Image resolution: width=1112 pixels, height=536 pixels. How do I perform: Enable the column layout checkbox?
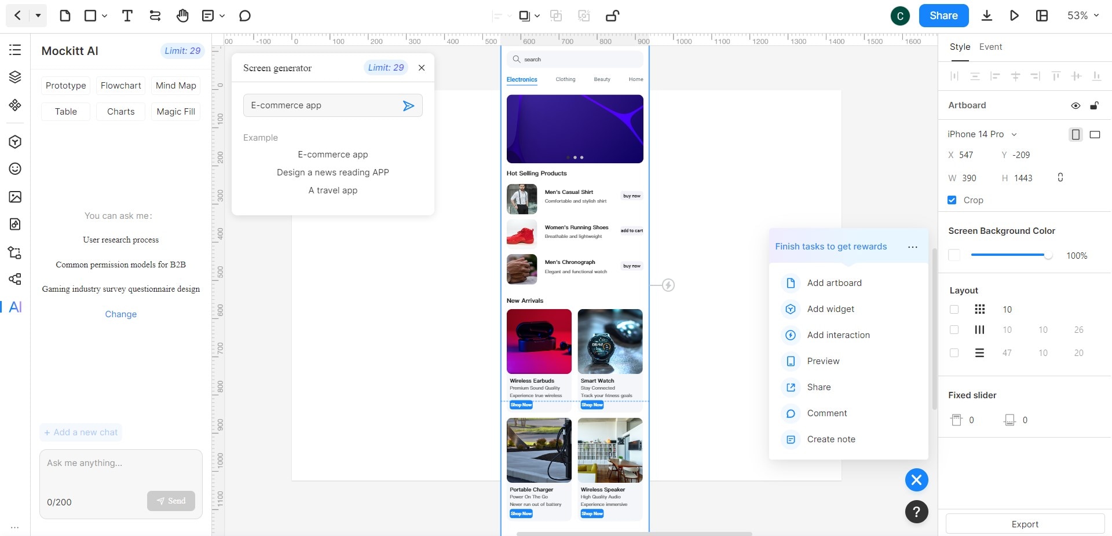[x=954, y=330]
